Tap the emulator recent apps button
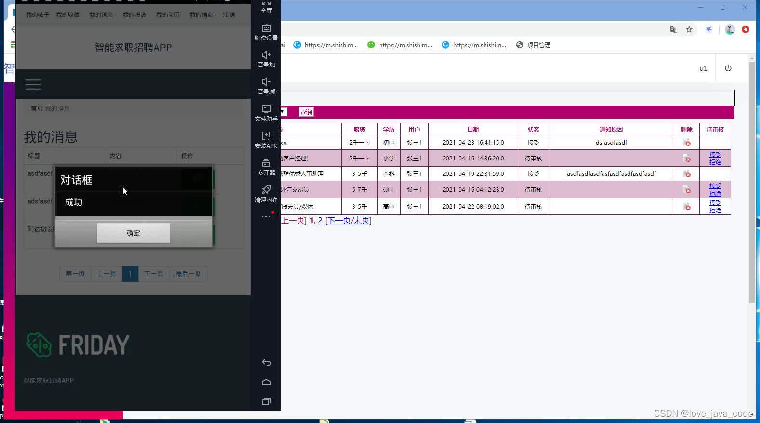Viewport: 760px width, 423px height. point(266,401)
